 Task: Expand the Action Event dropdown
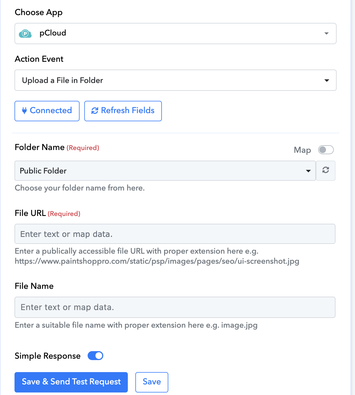tap(327, 80)
